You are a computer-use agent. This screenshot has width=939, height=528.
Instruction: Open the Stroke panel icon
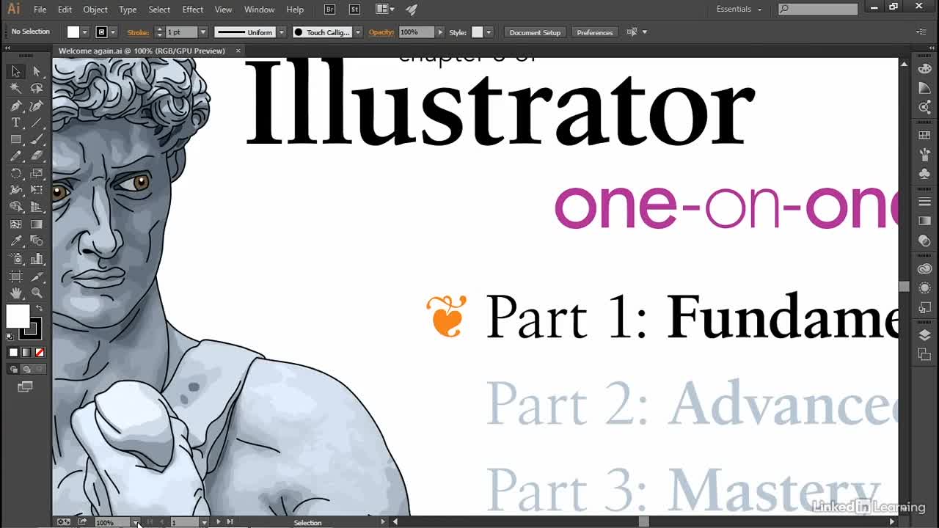924,202
